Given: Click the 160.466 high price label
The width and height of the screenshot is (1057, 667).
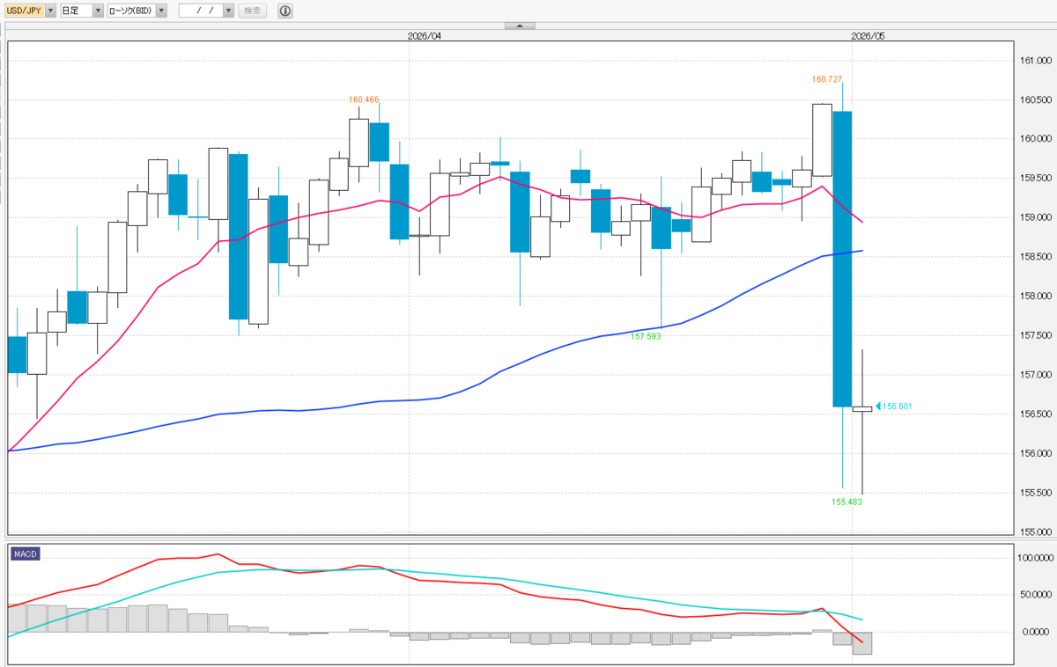Looking at the screenshot, I should click(x=364, y=99).
